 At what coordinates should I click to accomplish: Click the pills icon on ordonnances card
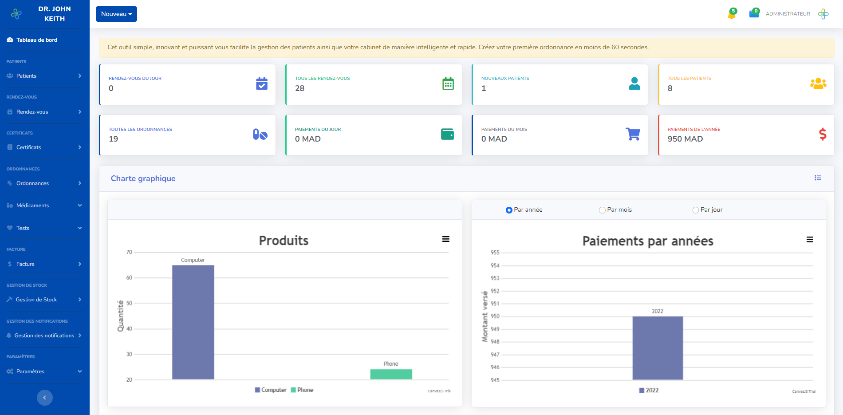pyautogui.click(x=260, y=134)
